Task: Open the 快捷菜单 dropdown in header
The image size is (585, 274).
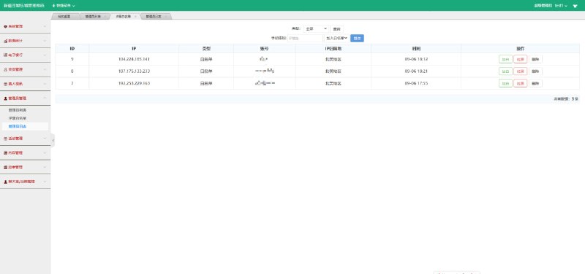Action: [64, 6]
